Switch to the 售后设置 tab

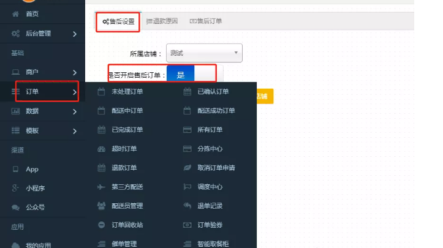[x=118, y=21]
